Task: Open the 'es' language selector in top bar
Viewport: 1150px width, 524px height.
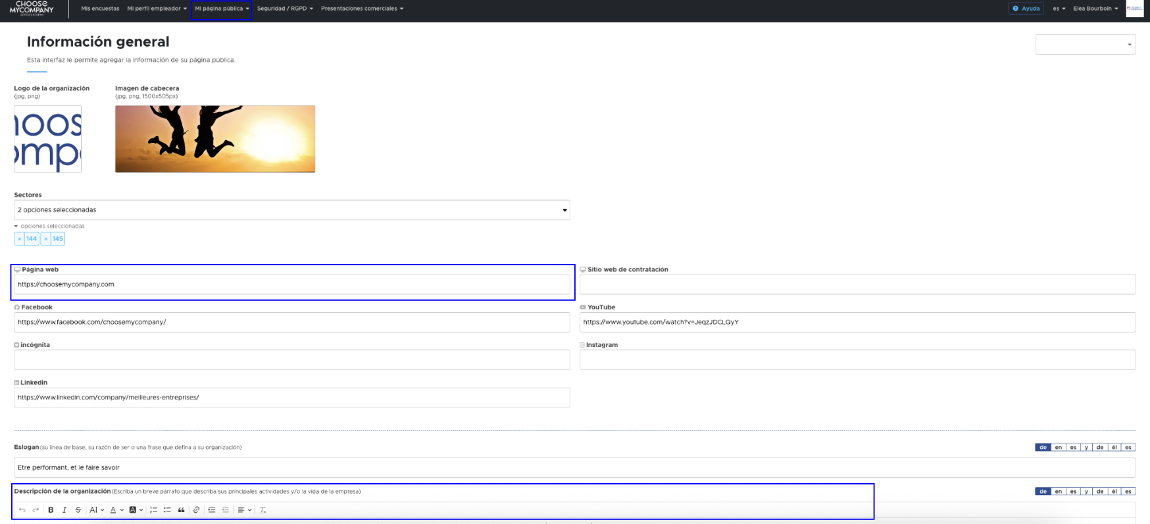Action: pos(1059,9)
